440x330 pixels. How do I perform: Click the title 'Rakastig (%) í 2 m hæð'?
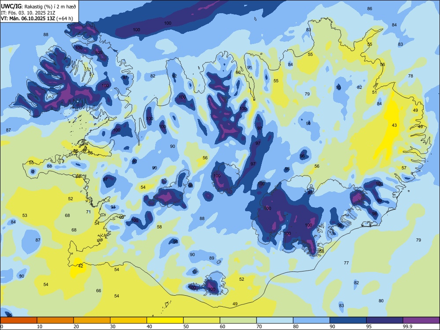click(50, 6)
